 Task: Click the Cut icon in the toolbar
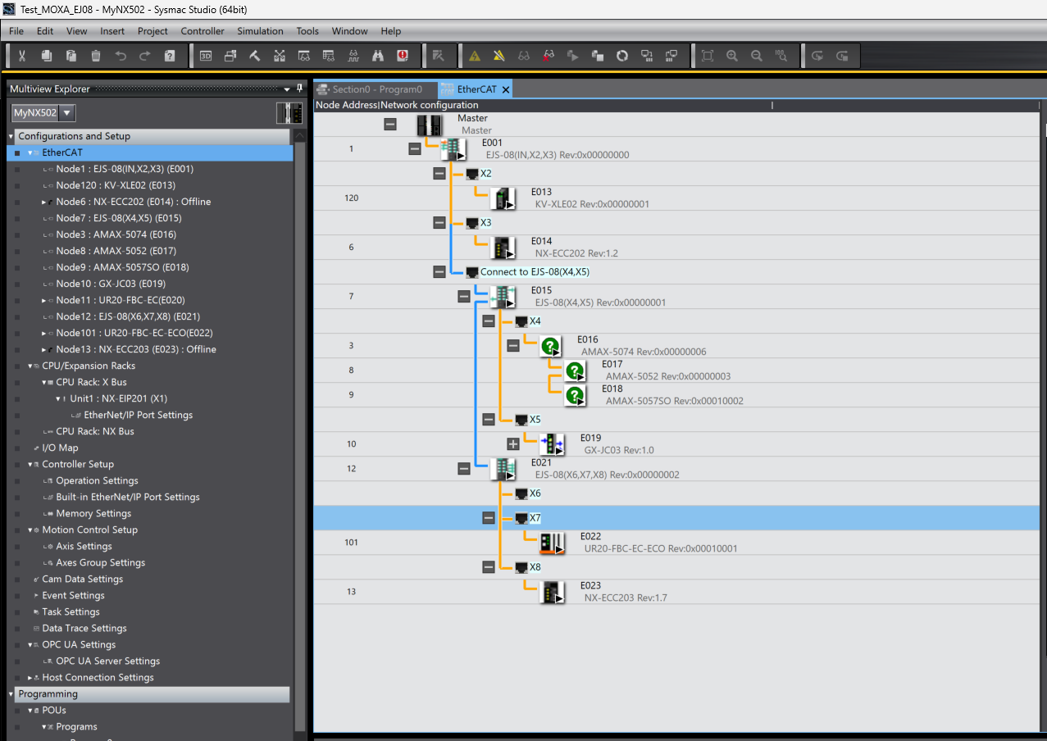(22, 56)
